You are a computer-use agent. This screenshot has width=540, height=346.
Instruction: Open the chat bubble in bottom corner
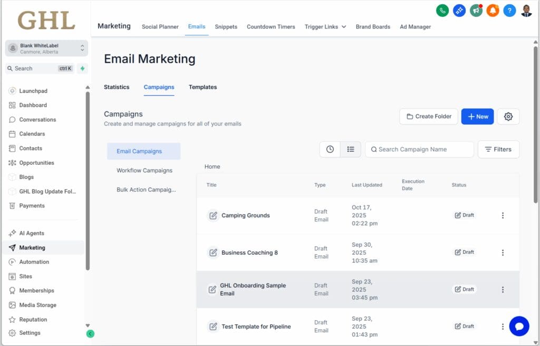[x=519, y=326]
